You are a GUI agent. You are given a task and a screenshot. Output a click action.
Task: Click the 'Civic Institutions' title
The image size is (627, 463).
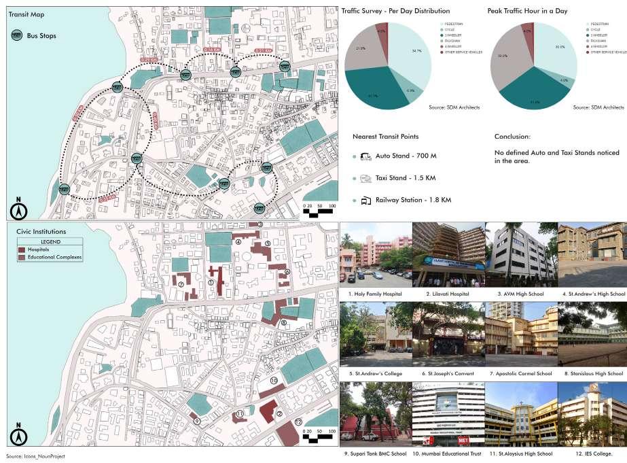[x=41, y=231]
